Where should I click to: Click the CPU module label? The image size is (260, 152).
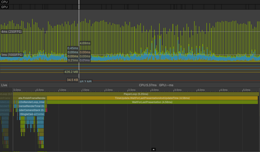4,2
